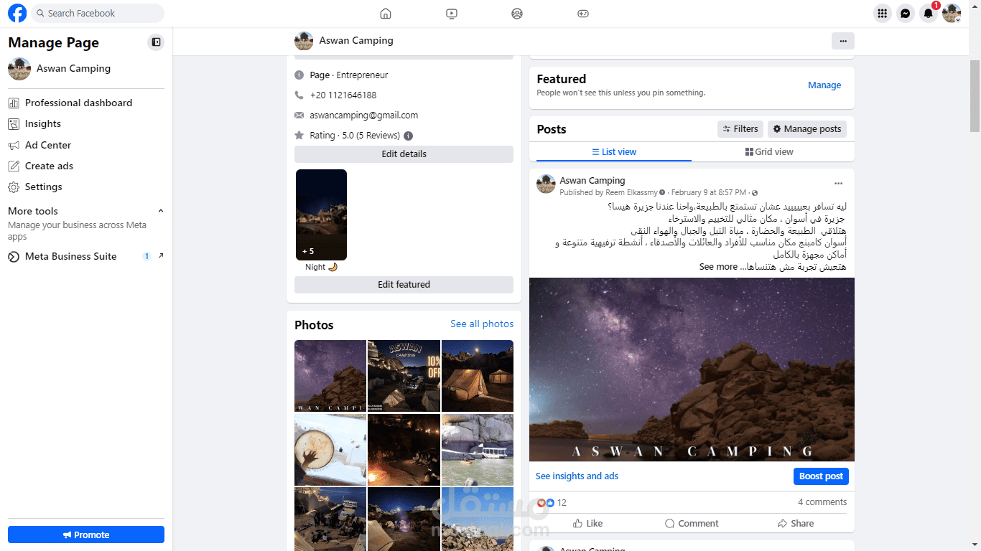This screenshot has height=551, width=981.
Task: Share the Aswan Camping post
Action: tap(795, 523)
